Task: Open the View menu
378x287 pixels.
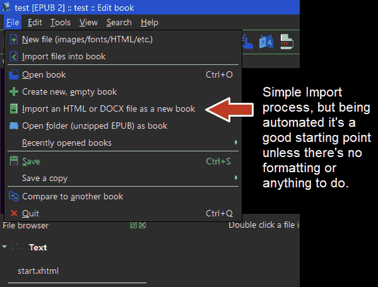Action: pos(88,23)
